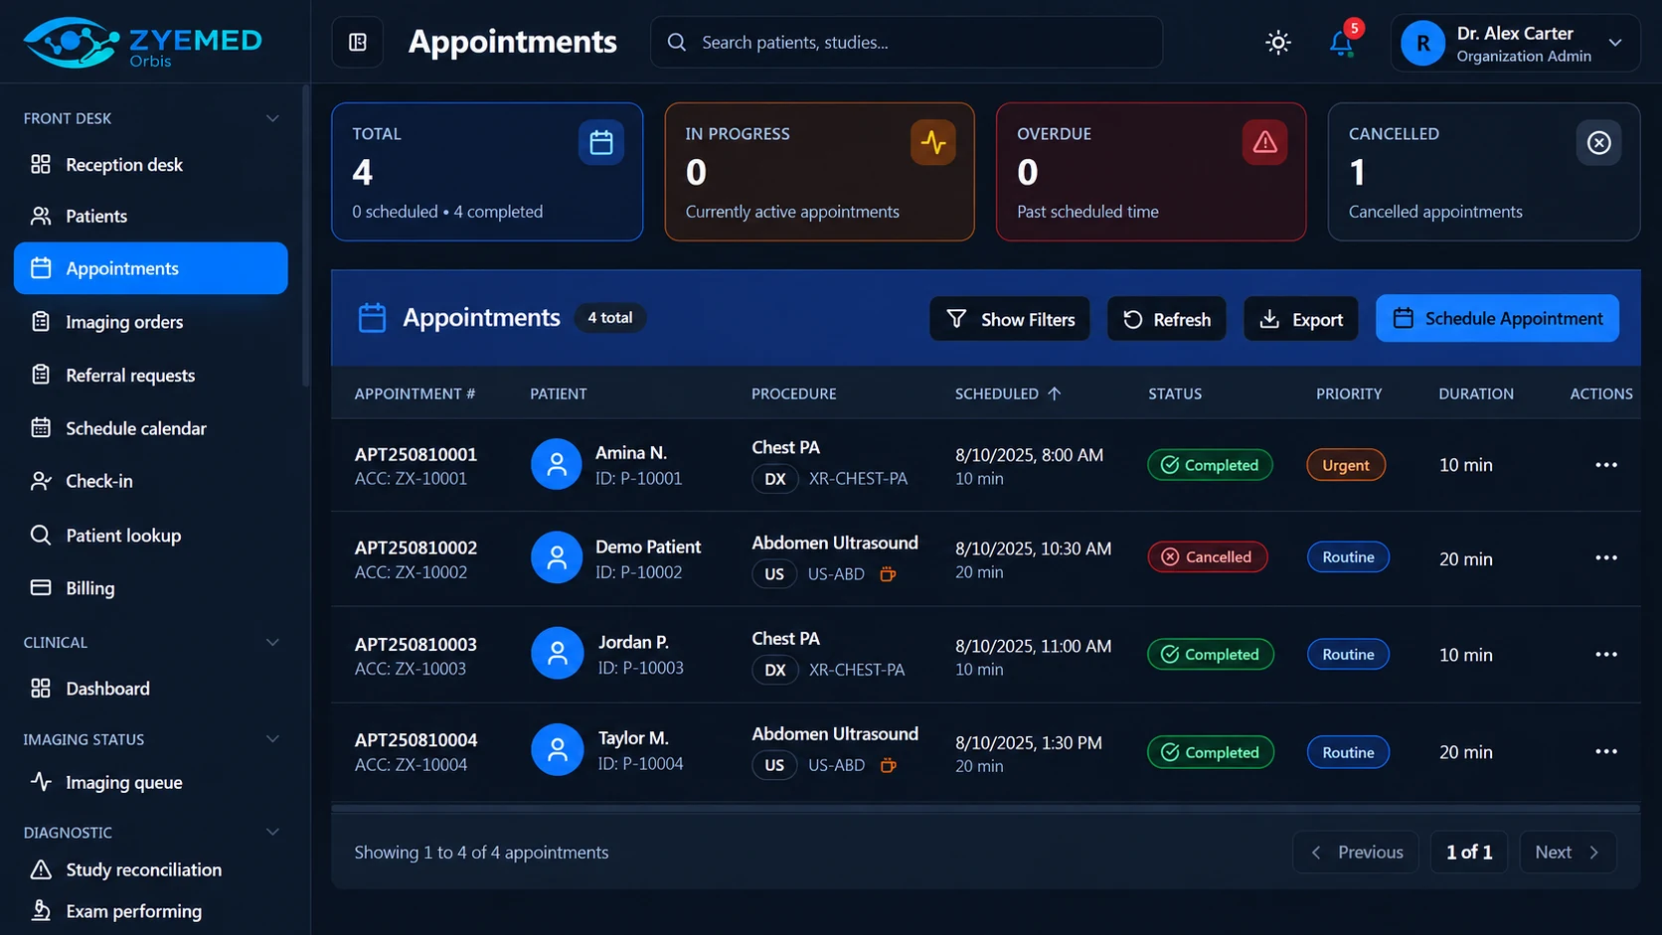Click calendar icon on Total card
Viewport: 1662px width, 935px height.
click(x=601, y=142)
